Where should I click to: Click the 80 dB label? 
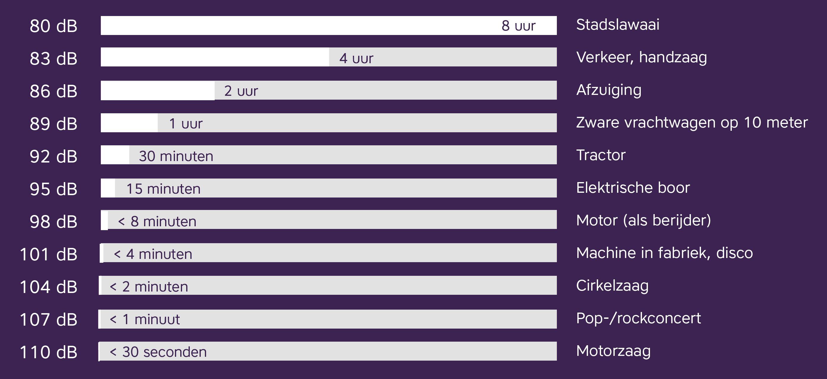click(x=53, y=26)
